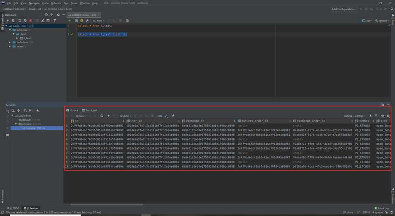Open the console session dropdown
Screen dimensions: 395x216
[x=382, y=21]
